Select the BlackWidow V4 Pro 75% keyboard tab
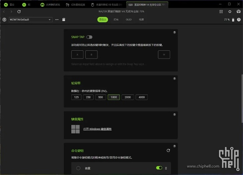 click(147, 5)
